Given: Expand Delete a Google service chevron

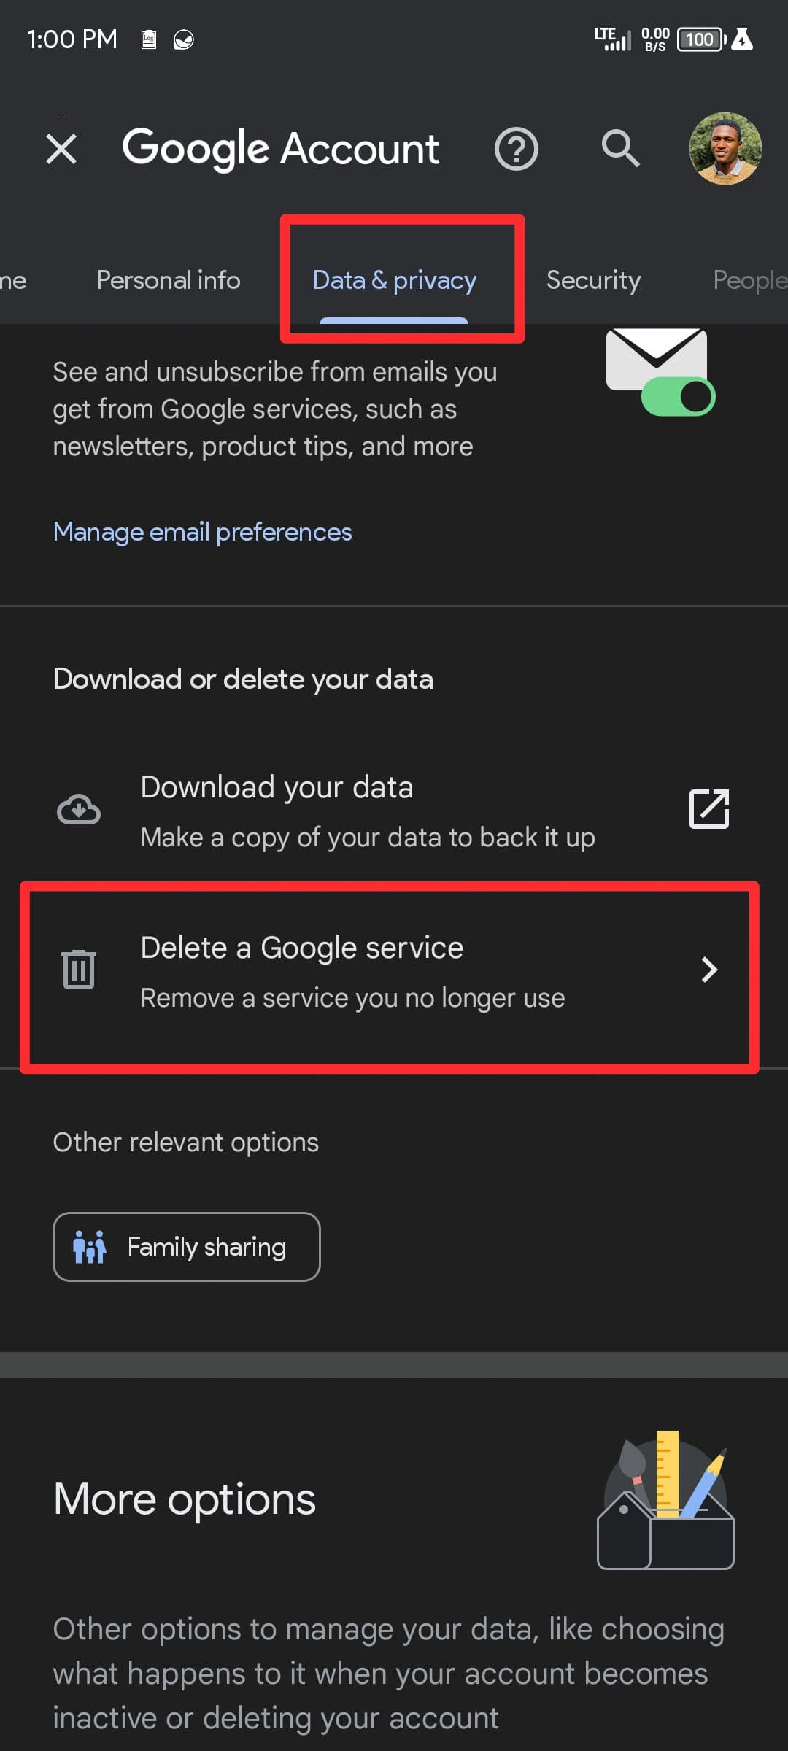Looking at the screenshot, I should point(709,970).
